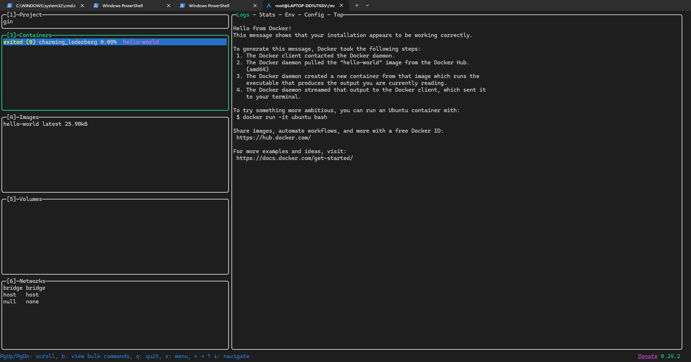
Task: Click the Arch Linux icon on the active tab
Action: click(x=269, y=5)
